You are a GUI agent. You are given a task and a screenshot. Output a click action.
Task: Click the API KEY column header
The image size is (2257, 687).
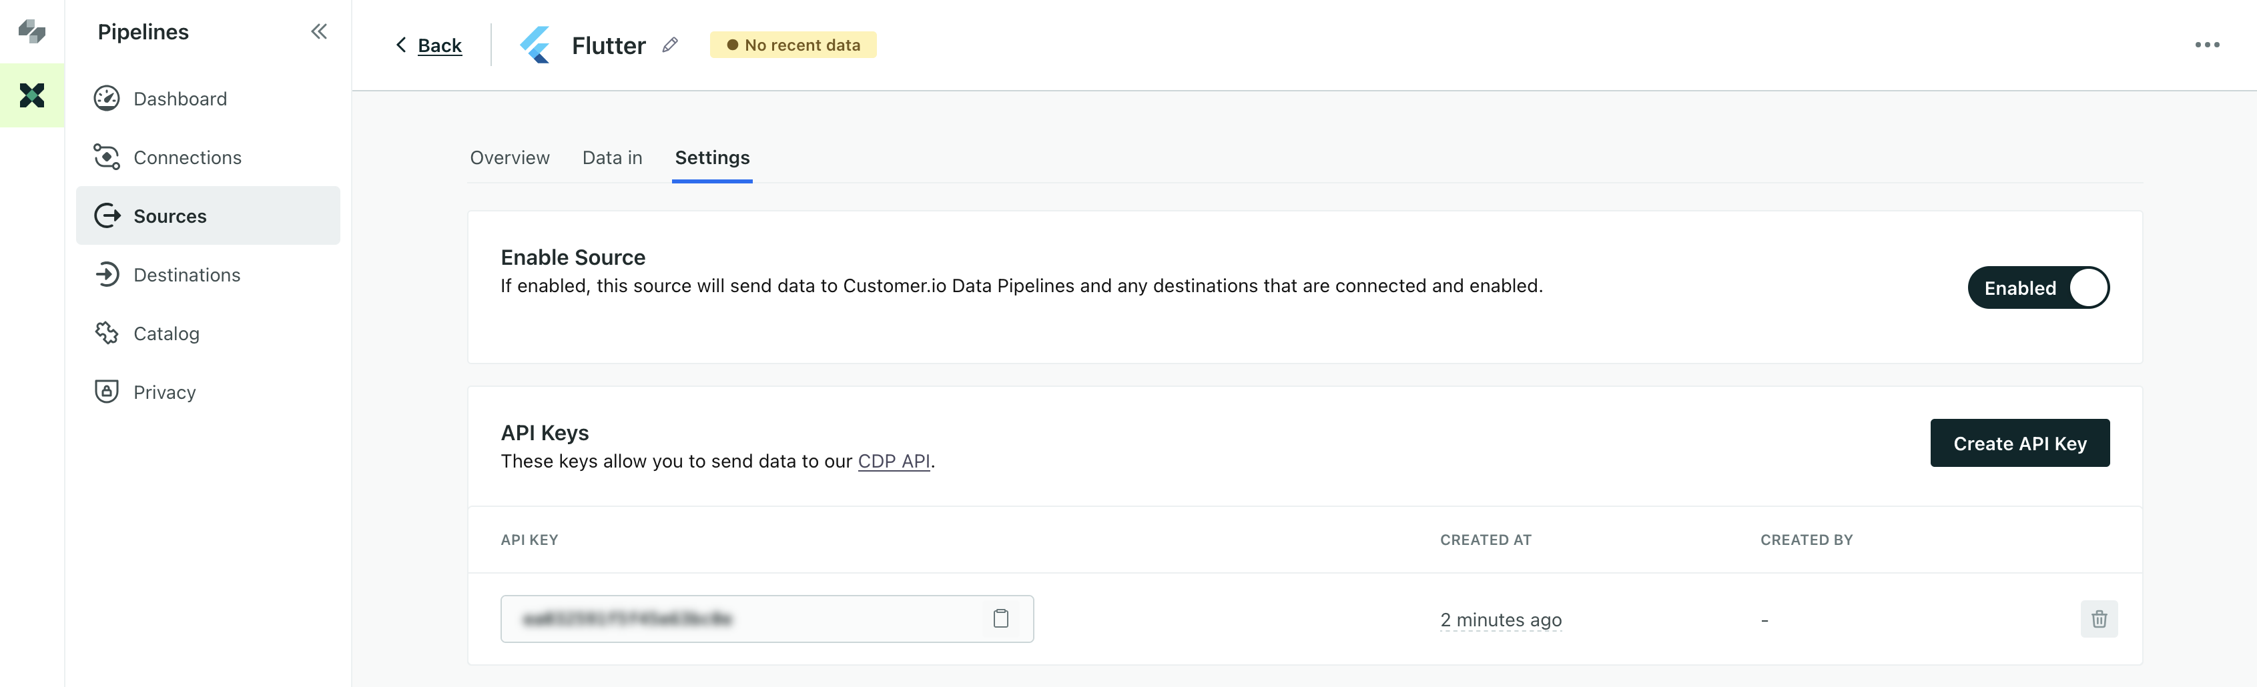pos(529,540)
